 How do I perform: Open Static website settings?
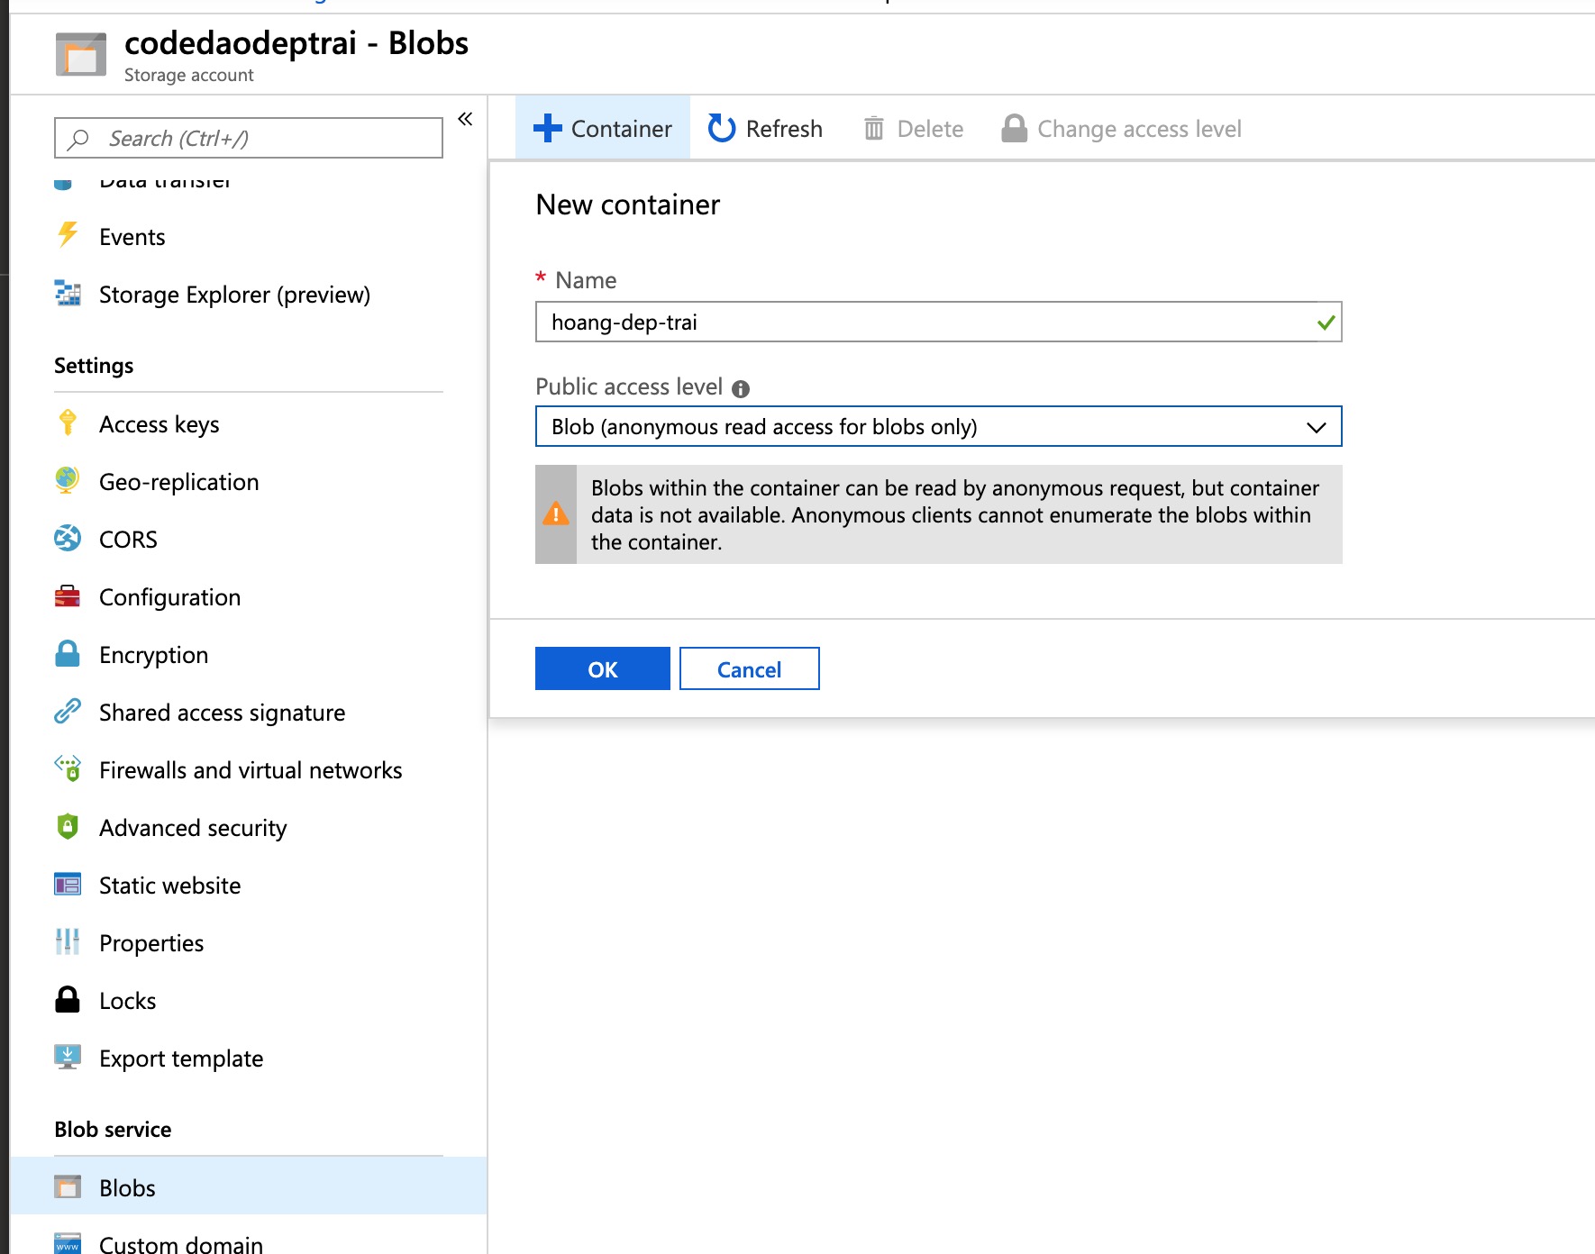click(x=169, y=885)
